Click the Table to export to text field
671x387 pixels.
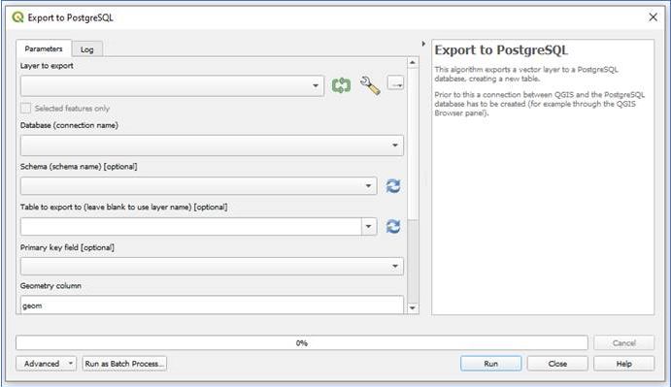191,226
